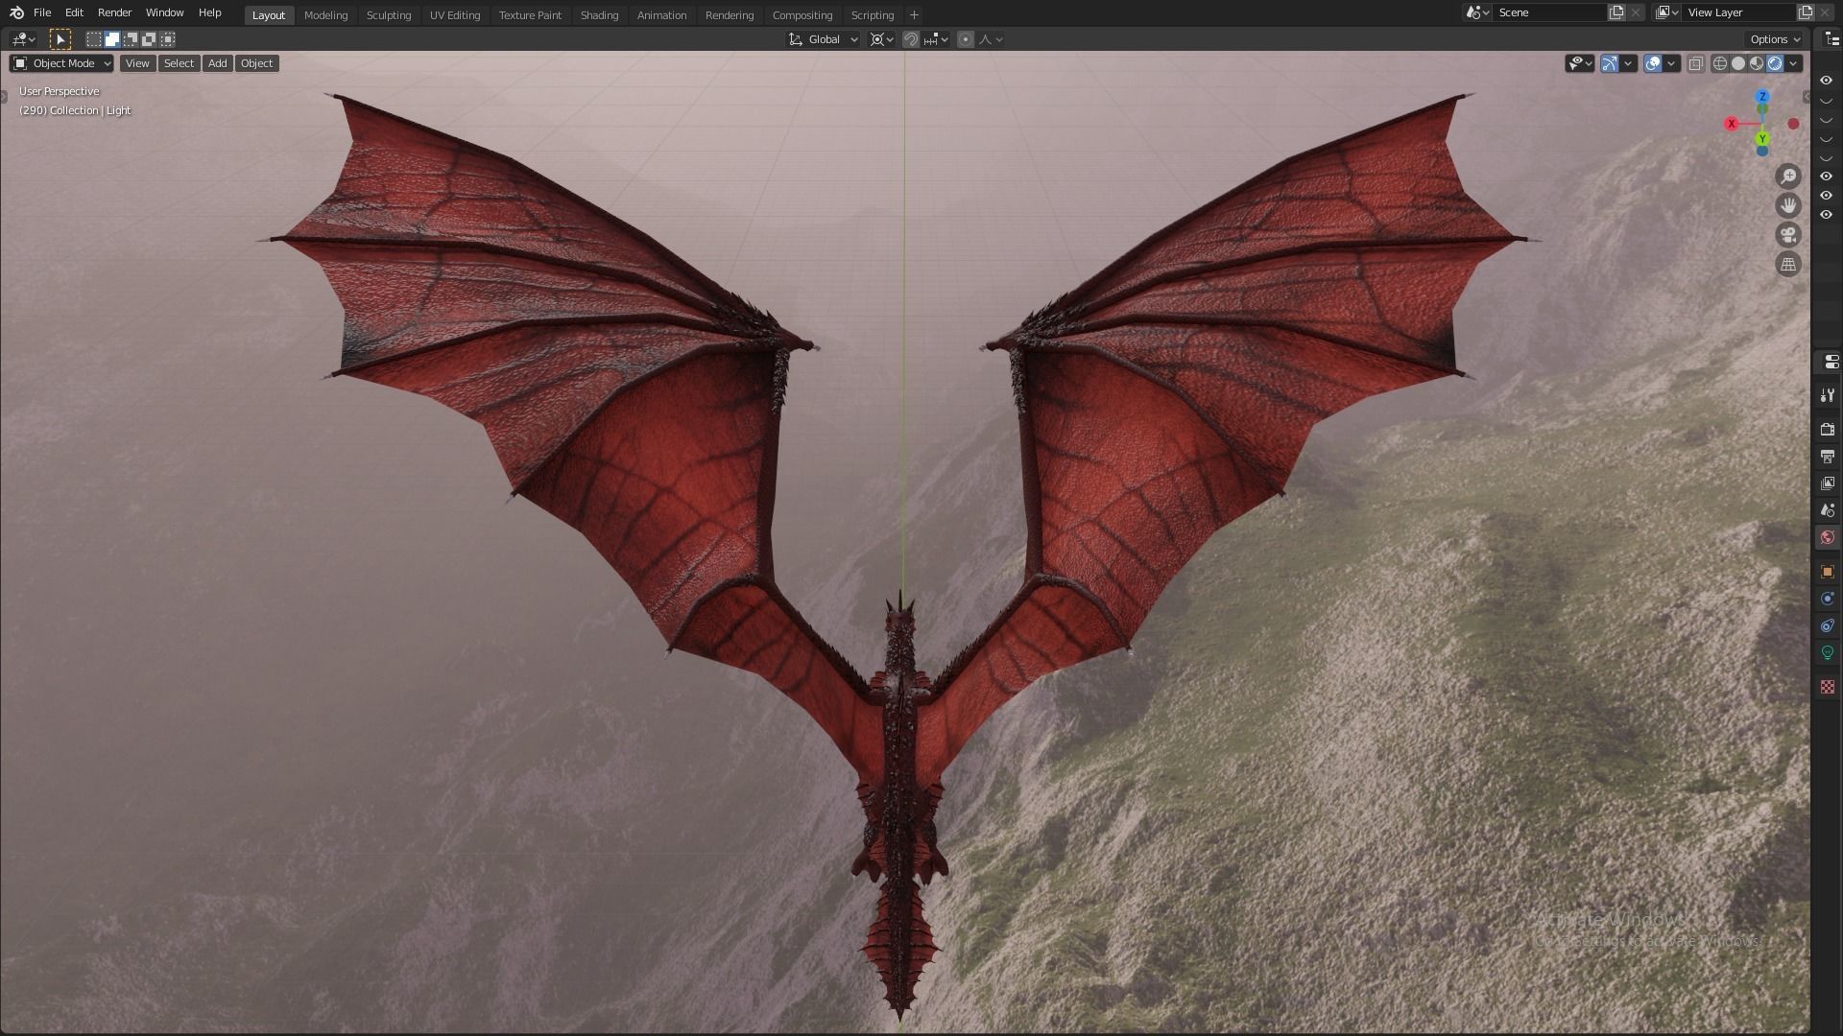Screen dimensions: 1843x1036
Task: Click the Move view hand icon
Action: coord(1787,205)
